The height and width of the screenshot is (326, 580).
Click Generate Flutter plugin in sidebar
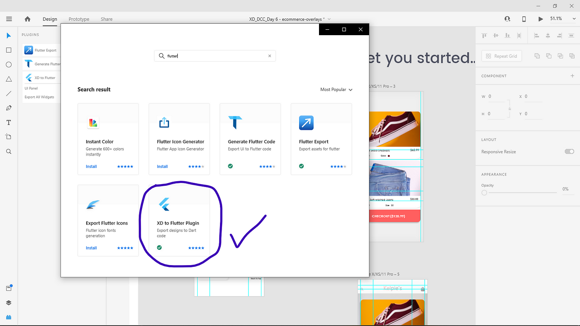[41, 64]
